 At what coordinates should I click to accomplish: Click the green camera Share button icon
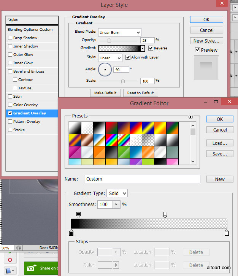[x=32, y=268]
